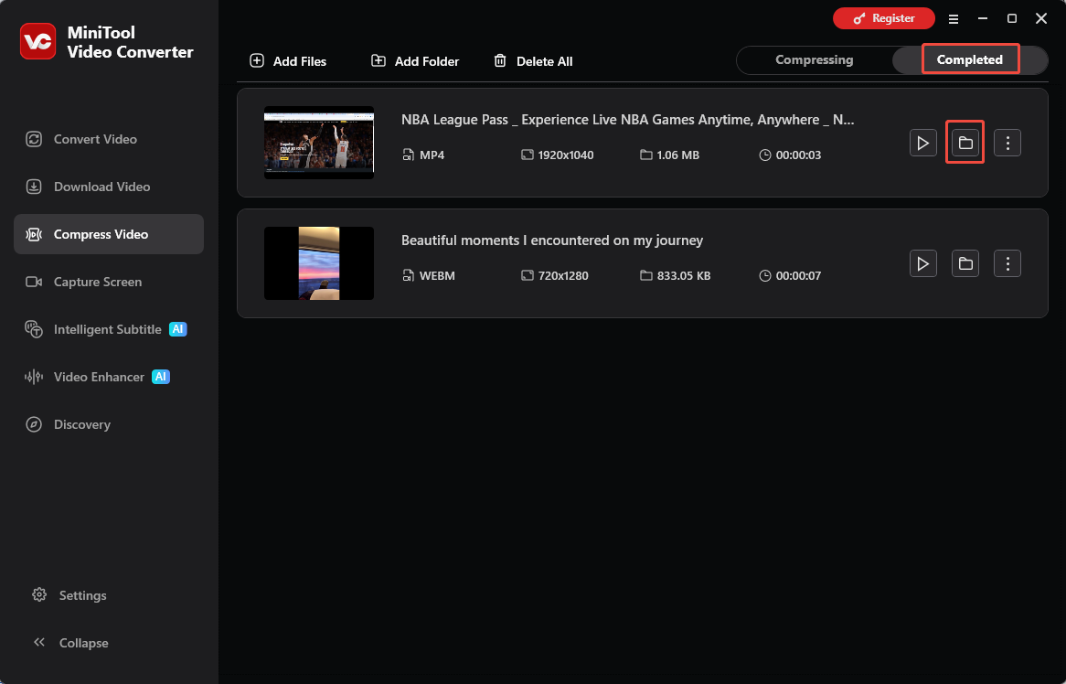The height and width of the screenshot is (684, 1066).
Task: Open output folder for Beautiful moments video
Action: (965, 263)
